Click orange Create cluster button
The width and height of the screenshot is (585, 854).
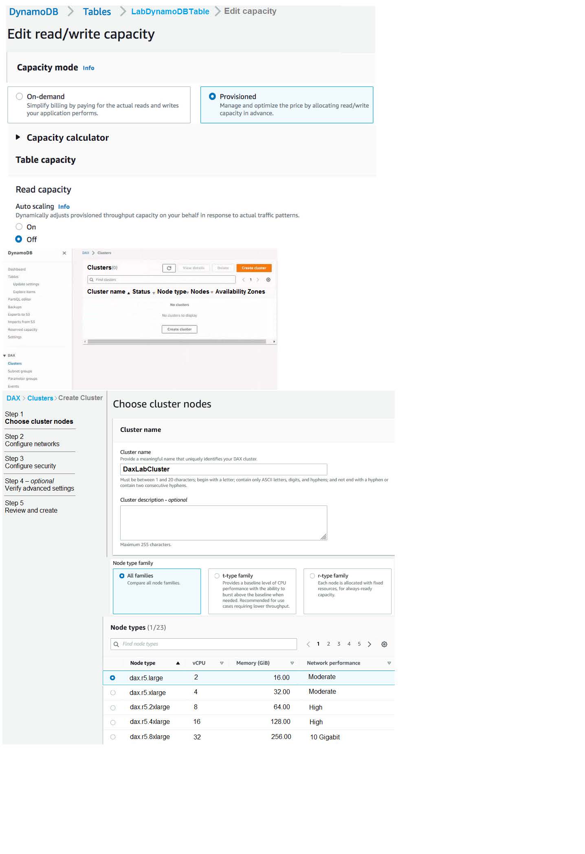coord(254,268)
